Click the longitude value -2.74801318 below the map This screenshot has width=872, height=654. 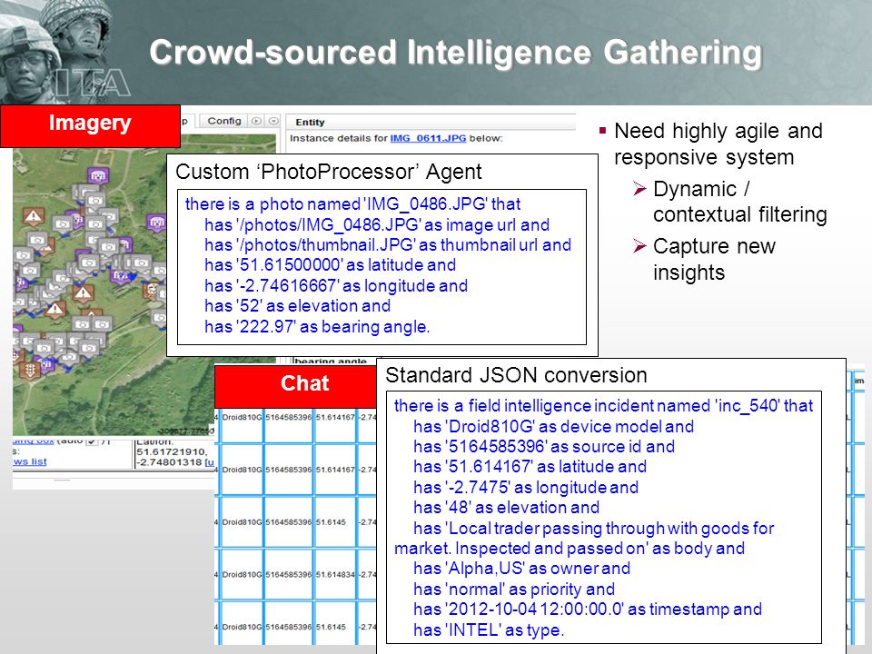(170, 462)
